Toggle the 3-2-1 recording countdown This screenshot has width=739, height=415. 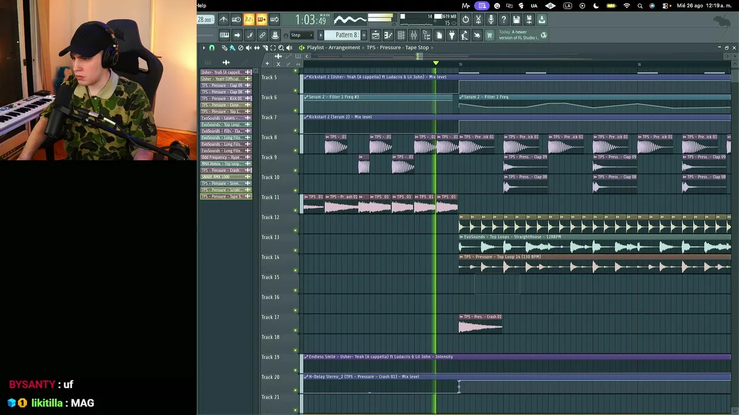[x=249, y=20]
